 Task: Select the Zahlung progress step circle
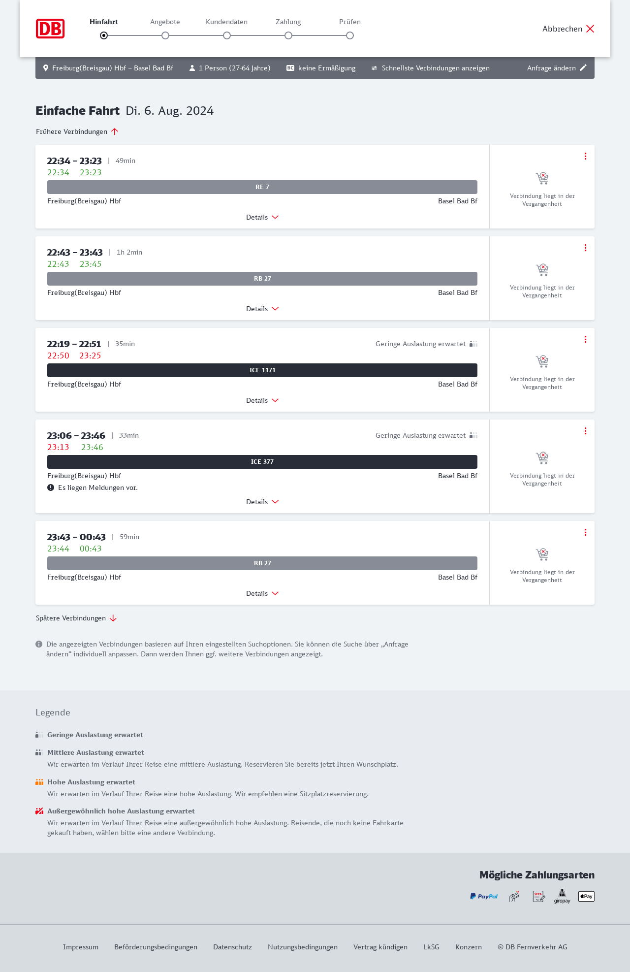pyautogui.click(x=288, y=35)
